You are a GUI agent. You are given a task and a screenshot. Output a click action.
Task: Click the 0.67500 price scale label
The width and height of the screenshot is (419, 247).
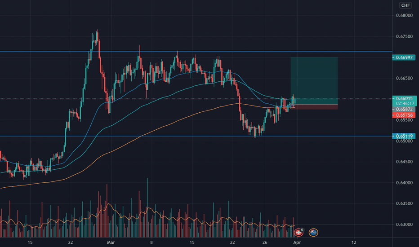(x=404, y=36)
